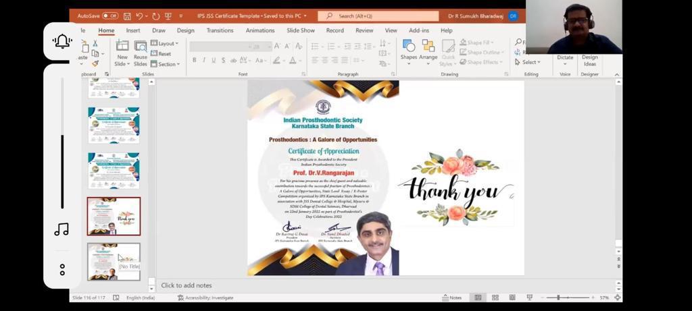Screen dimensions: 692x311
Task: Click the Notes button in status bar
Action: [x=452, y=298]
